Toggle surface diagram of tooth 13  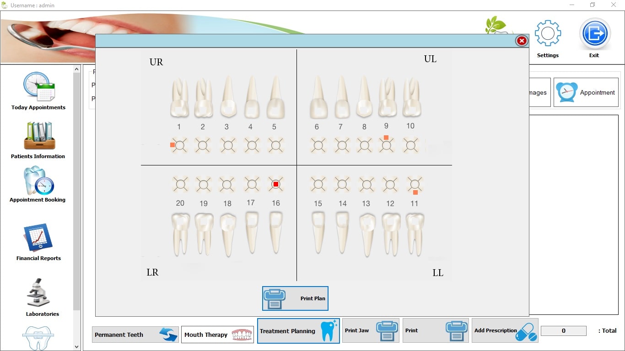point(366,184)
